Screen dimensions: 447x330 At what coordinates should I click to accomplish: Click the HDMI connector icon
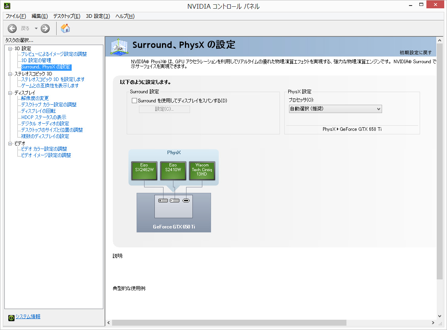[x=186, y=200]
